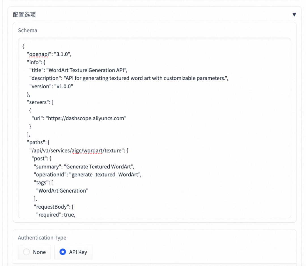This screenshot has height=266, width=306.
Task: Click the Schema field label
Action: click(27, 30)
